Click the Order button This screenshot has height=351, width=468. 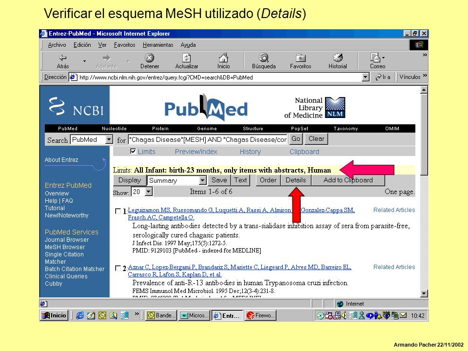coord(268,180)
